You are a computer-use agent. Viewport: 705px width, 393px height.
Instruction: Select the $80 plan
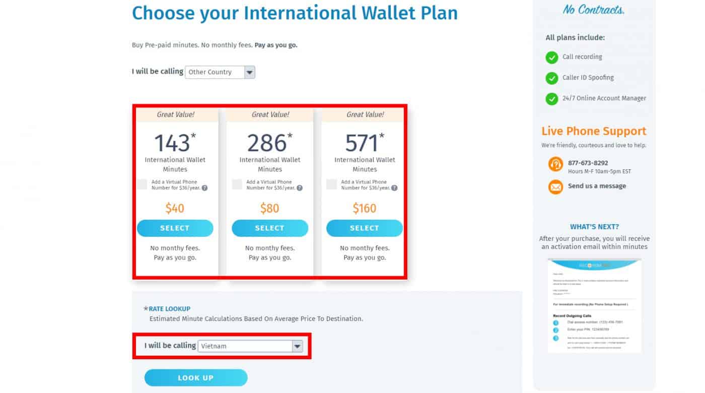tap(269, 228)
